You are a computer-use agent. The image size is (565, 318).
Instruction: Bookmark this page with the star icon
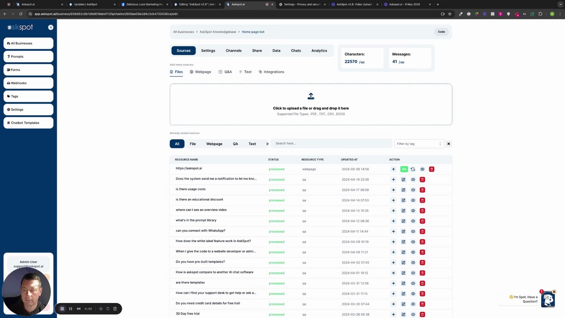click(x=450, y=14)
